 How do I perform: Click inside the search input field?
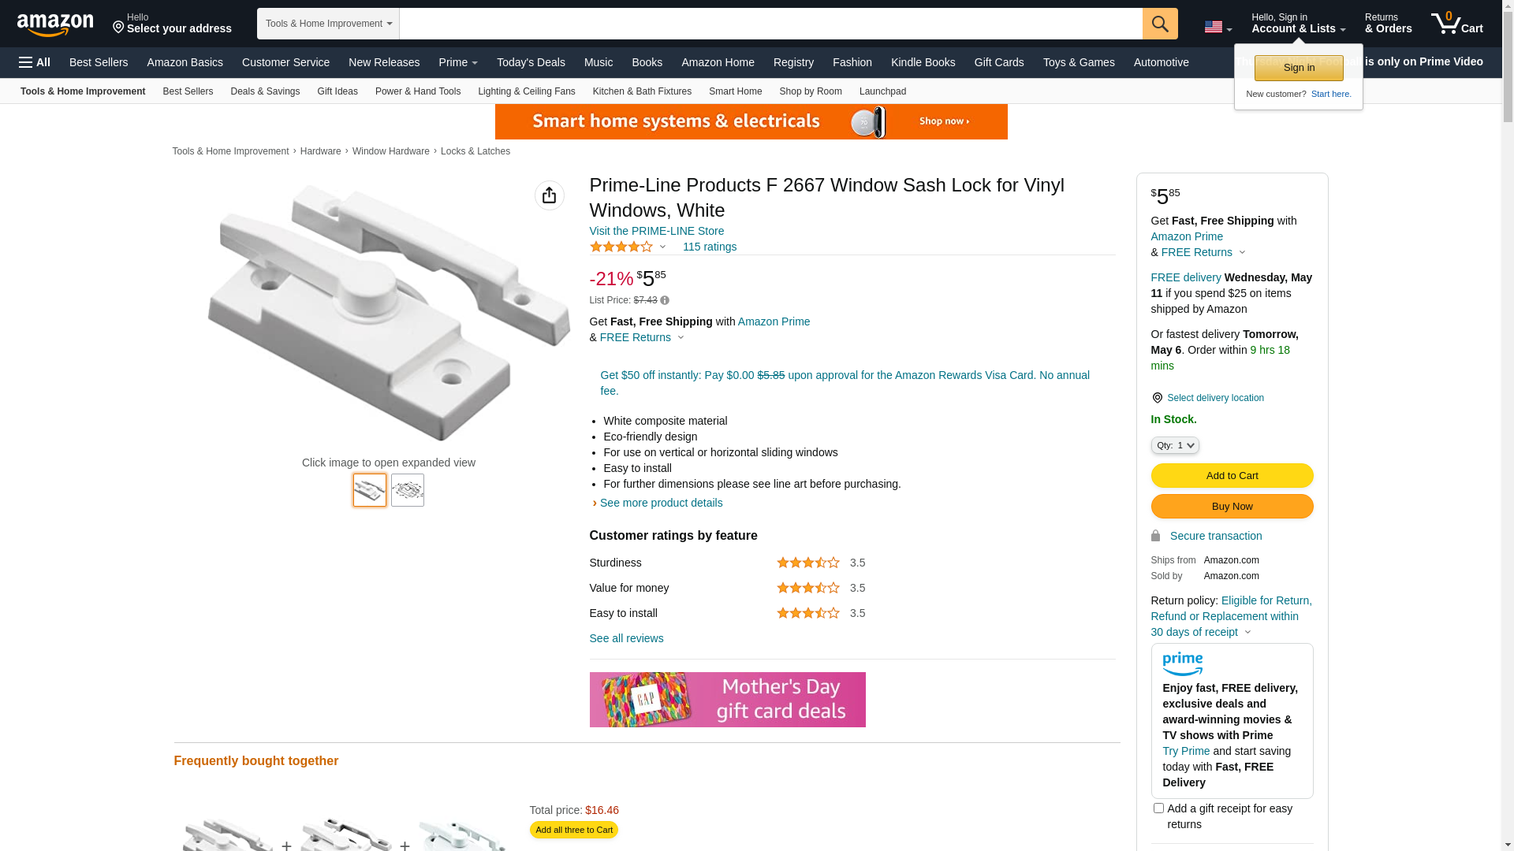(x=770, y=24)
